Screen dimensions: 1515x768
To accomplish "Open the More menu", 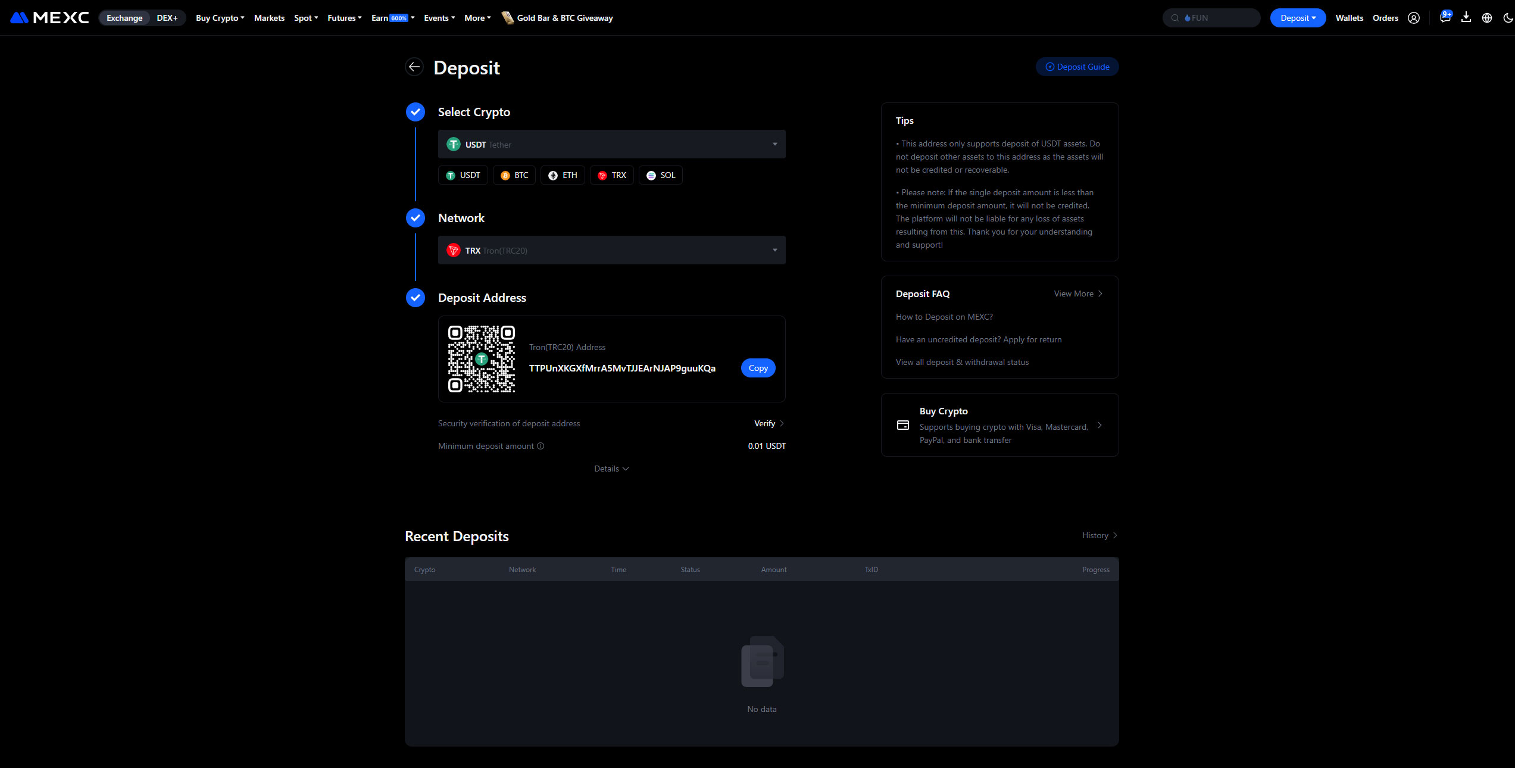I will click(477, 18).
